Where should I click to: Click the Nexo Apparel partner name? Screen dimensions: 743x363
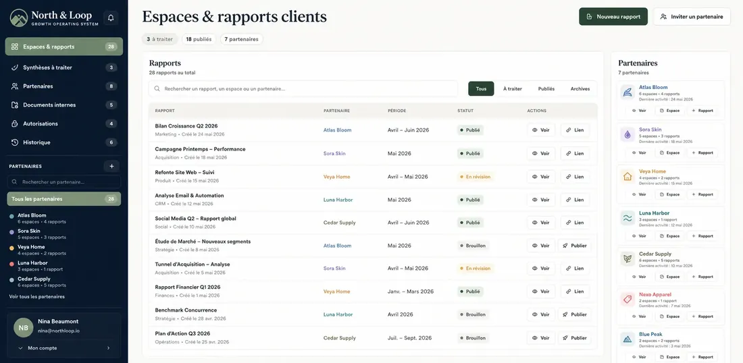point(655,294)
